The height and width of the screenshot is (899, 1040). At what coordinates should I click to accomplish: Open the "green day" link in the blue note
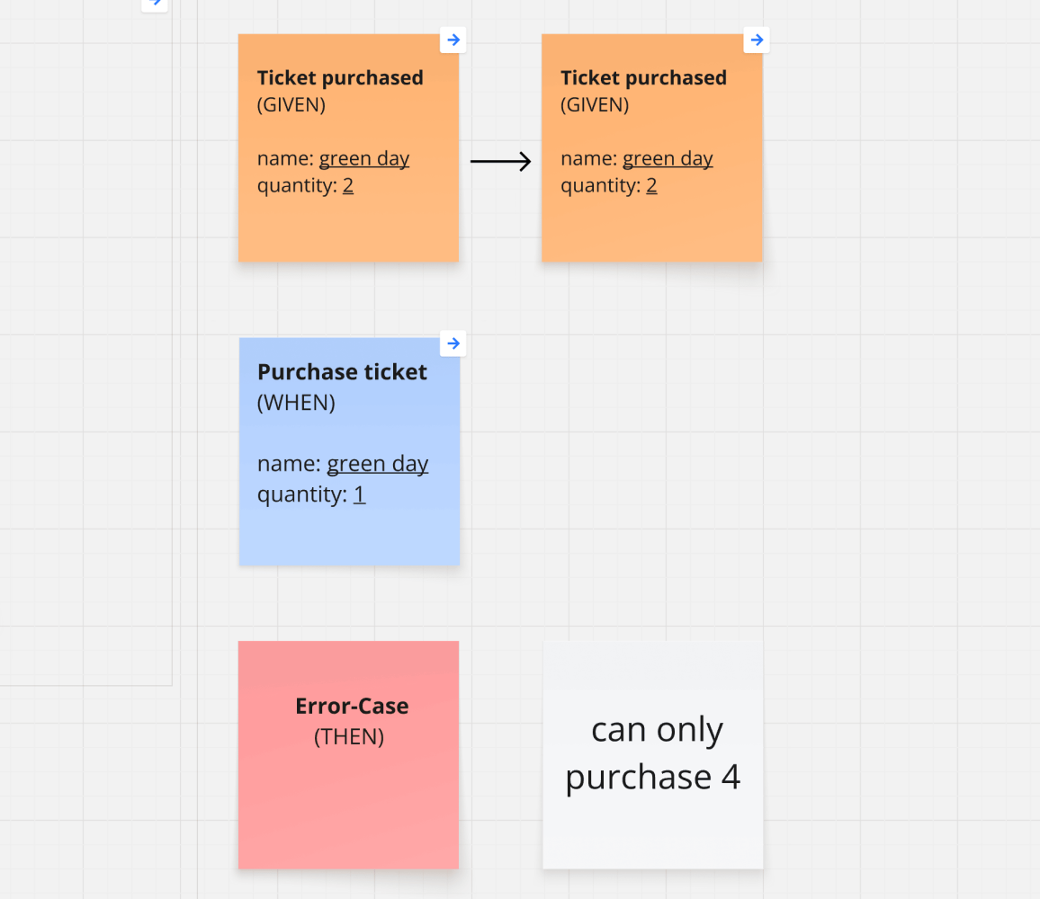click(x=377, y=464)
